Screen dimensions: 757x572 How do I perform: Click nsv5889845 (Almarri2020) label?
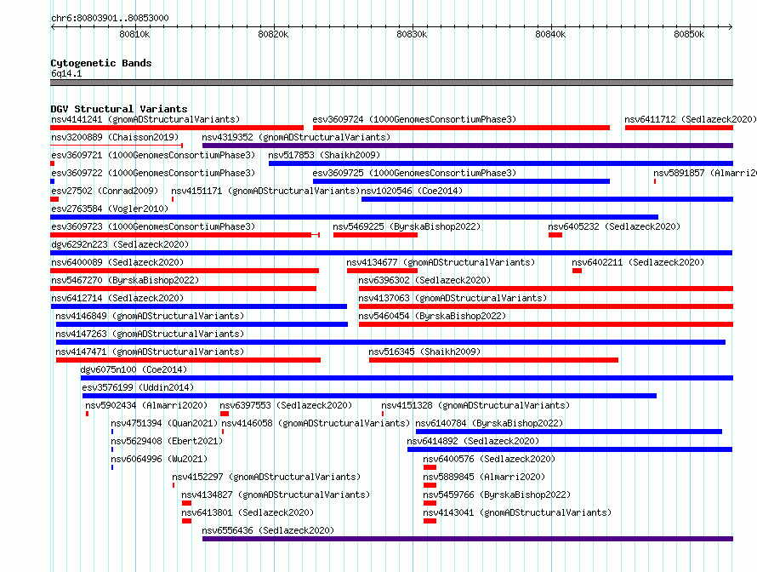(x=484, y=477)
